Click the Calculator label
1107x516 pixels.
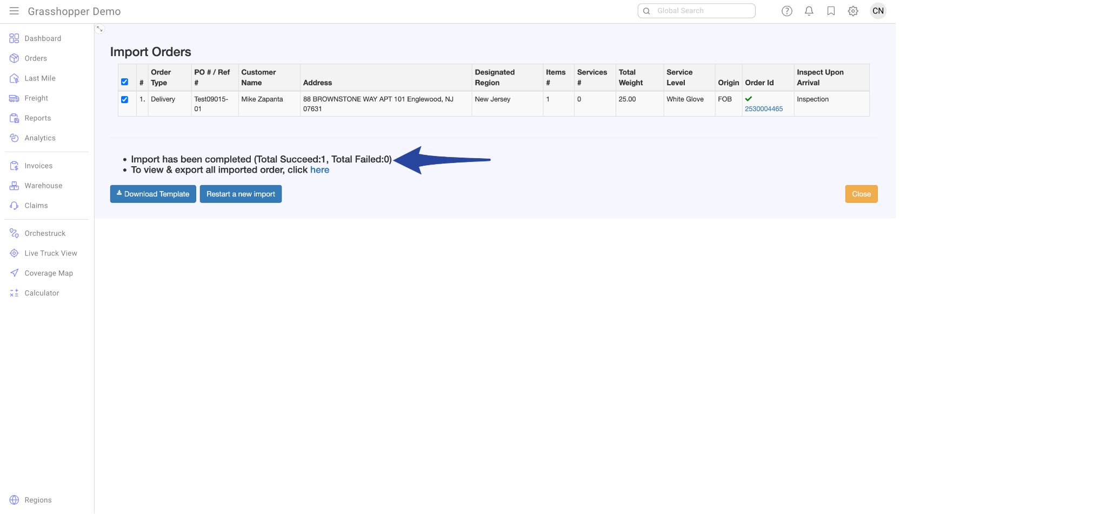point(42,293)
